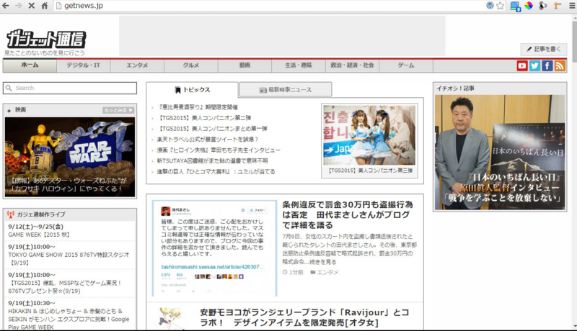Open headline 条例違反で罰金30万円も盗撮行為は否定
Image resolution: width=577 pixels, height=331 pixels.
click(x=348, y=214)
